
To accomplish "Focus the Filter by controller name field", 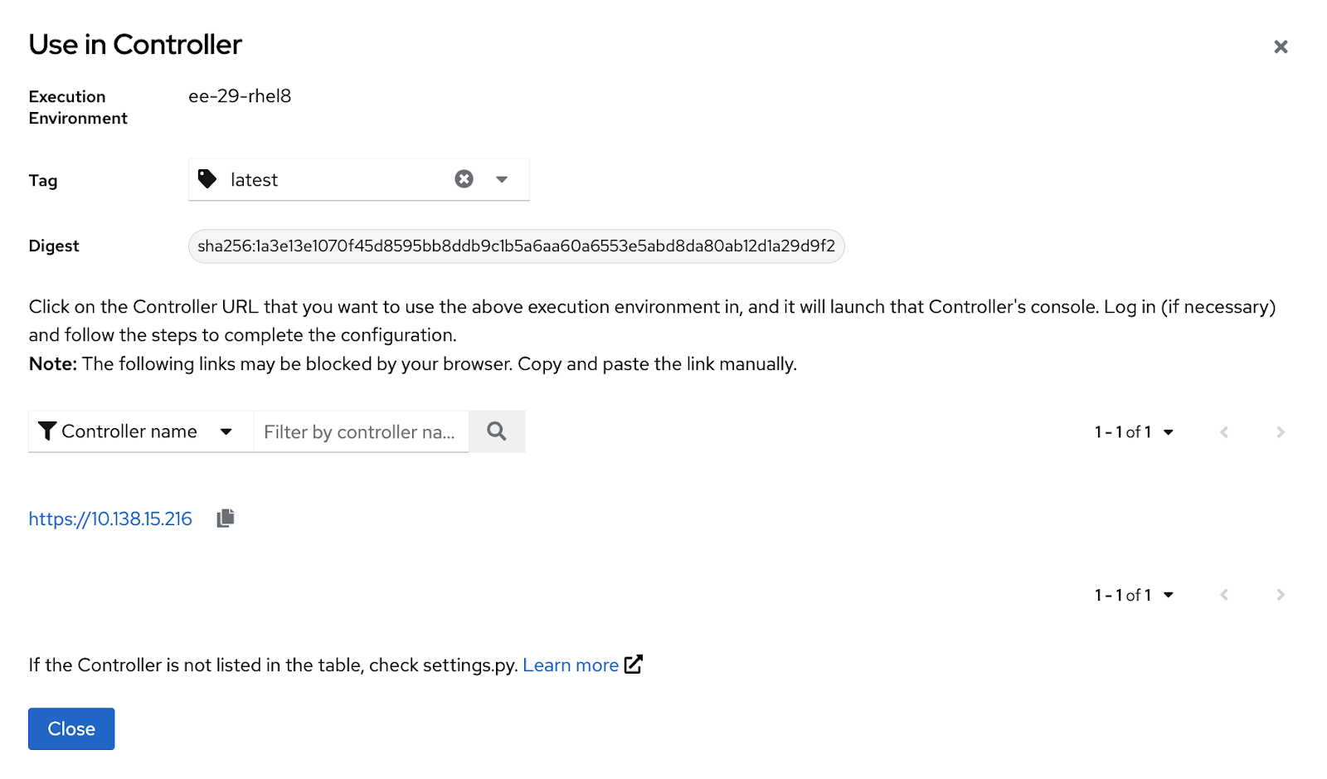I will click(361, 431).
